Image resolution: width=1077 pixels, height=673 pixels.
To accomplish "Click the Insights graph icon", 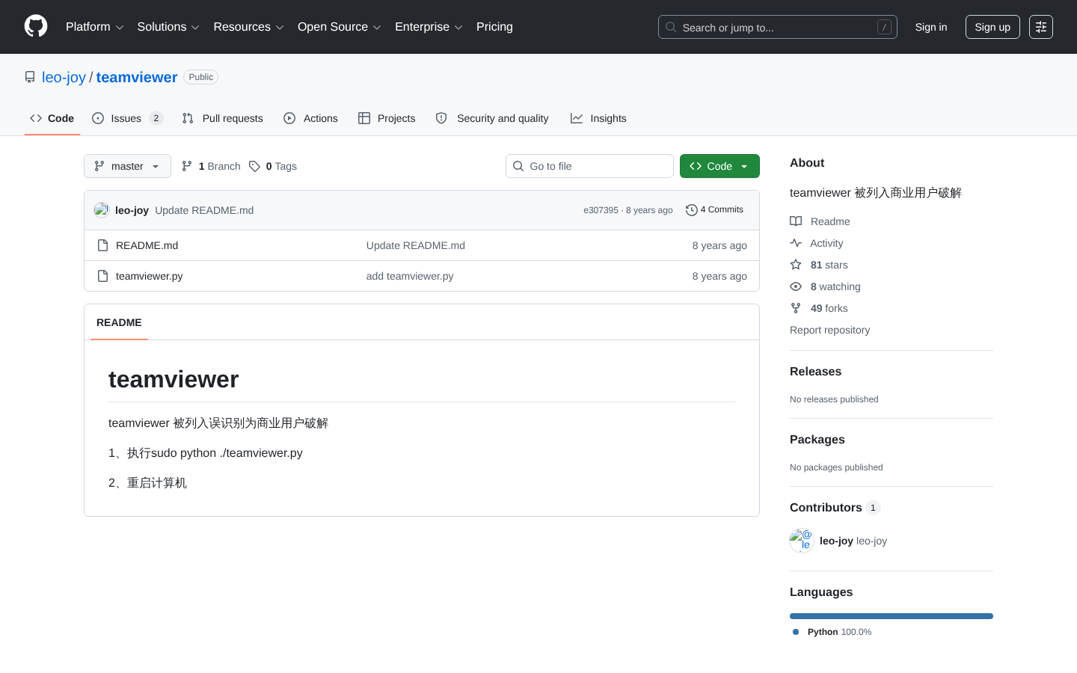I will [x=577, y=118].
